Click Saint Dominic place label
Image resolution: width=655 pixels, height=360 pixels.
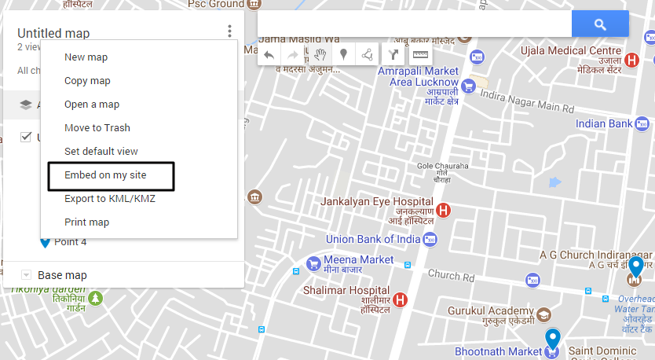tap(602, 351)
